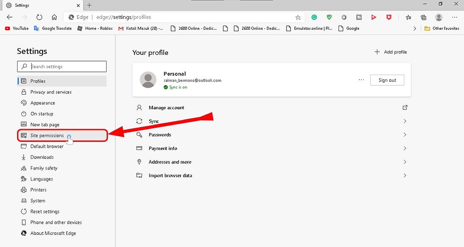
Task: Select Profiles in settings sidebar
Action: click(62, 81)
